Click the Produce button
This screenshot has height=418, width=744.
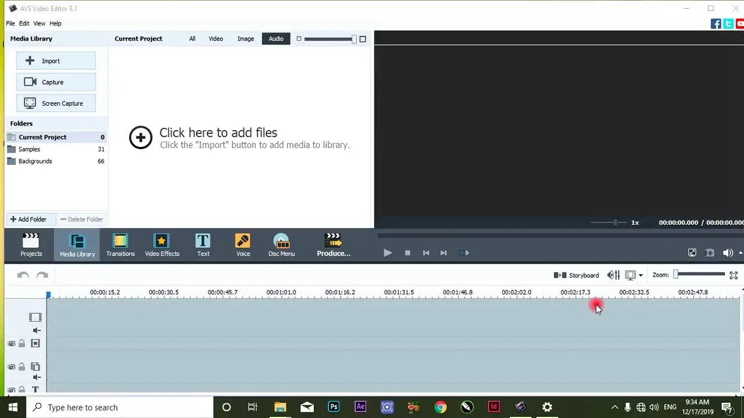334,245
